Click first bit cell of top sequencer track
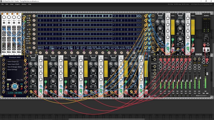 (x=40, y=16)
